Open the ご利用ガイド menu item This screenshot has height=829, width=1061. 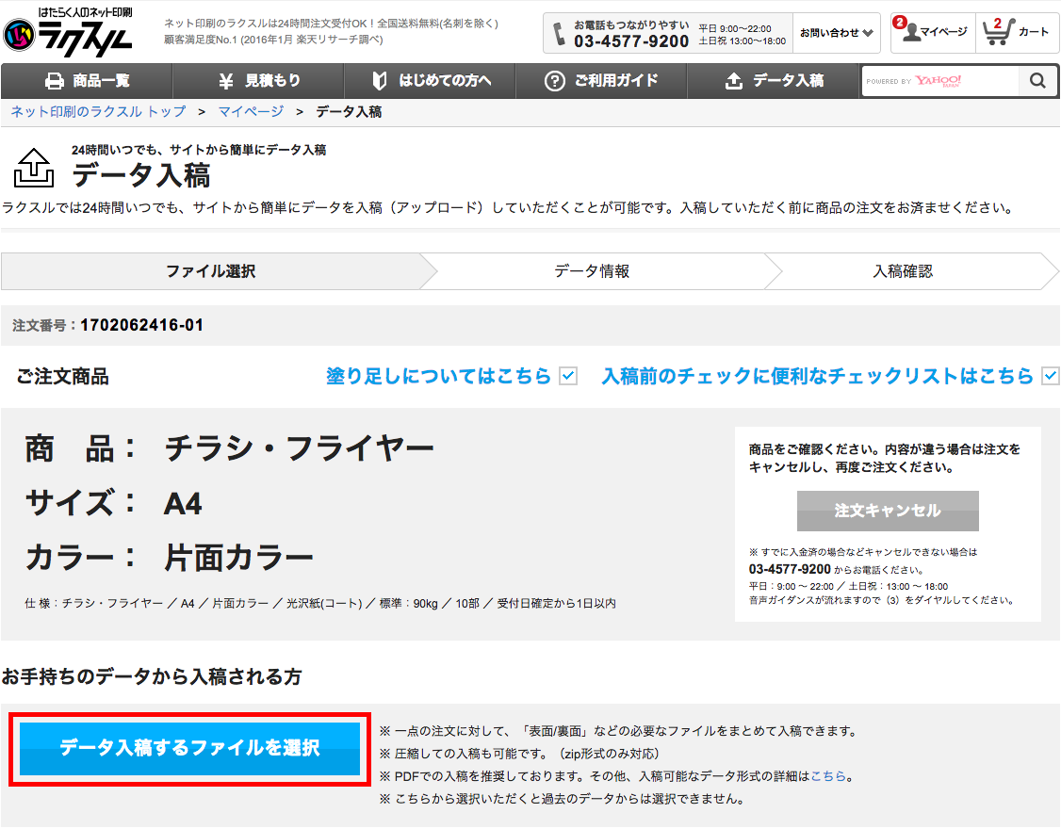coord(603,82)
